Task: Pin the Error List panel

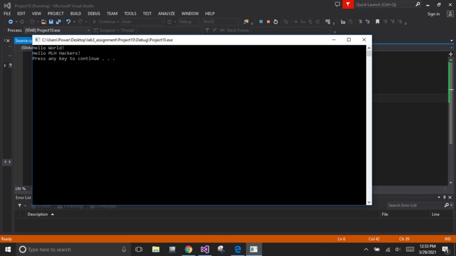Action: (x=444, y=198)
